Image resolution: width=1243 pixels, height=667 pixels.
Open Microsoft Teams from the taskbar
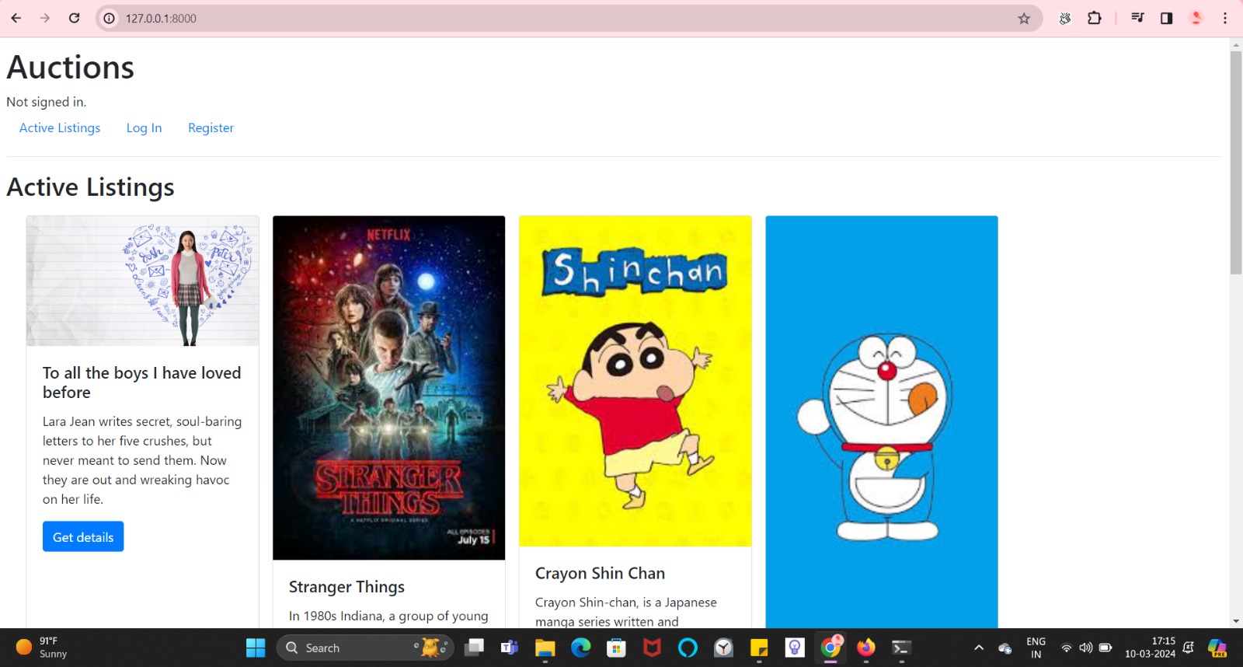(510, 648)
